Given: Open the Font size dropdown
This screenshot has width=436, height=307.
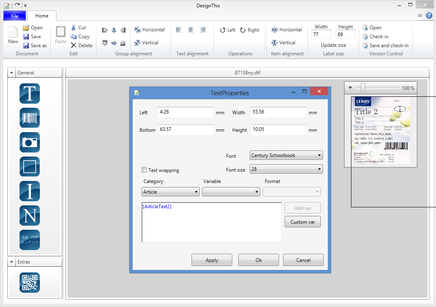Looking at the screenshot, I should 286,169.
